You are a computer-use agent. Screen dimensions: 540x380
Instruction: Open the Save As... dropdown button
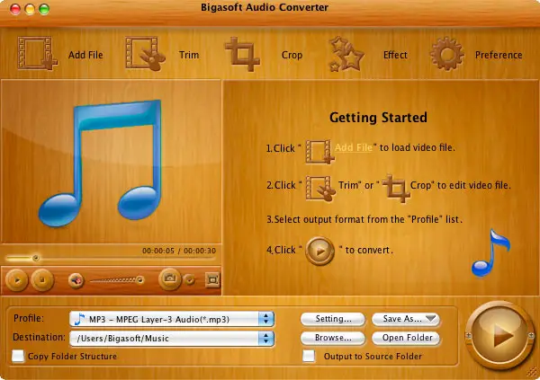tap(406, 319)
